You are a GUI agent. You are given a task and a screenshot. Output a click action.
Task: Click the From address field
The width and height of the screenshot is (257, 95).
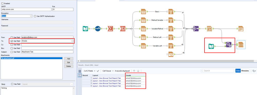click(x=47, y=37)
